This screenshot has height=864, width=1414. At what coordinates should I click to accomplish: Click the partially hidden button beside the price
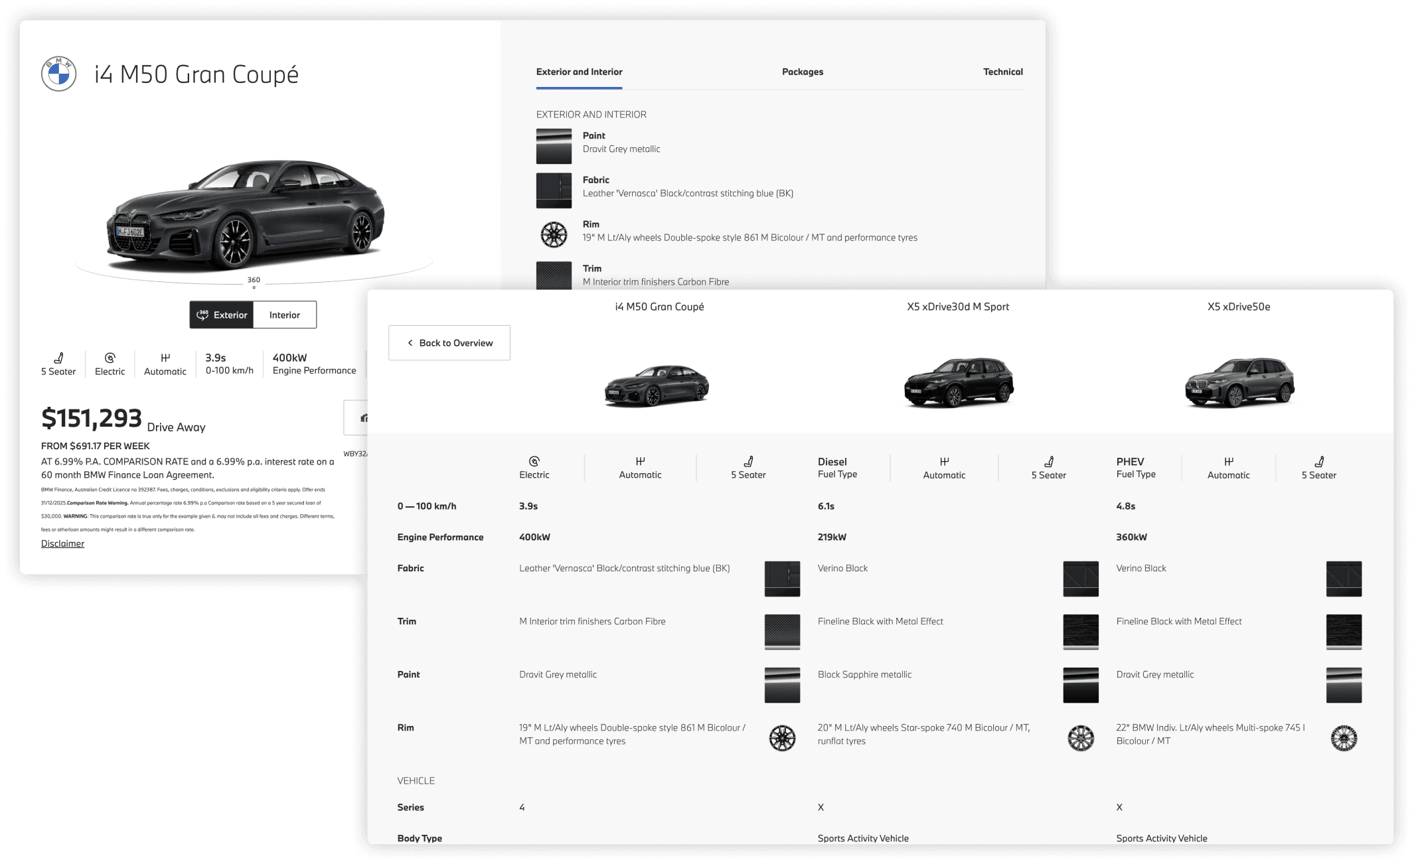click(x=356, y=417)
